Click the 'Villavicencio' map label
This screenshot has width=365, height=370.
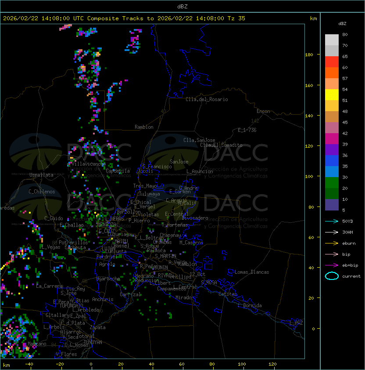point(89,164)
